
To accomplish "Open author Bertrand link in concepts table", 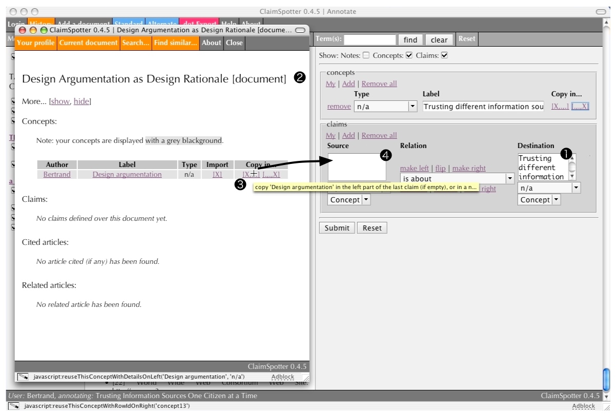I will 57,174.
